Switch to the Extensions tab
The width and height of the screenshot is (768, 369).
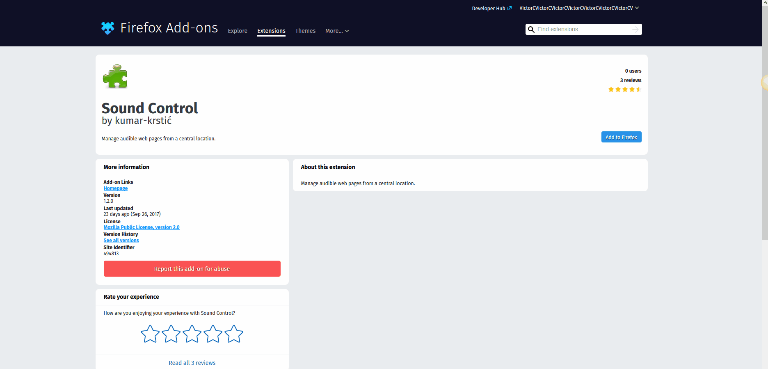point(271,31)
